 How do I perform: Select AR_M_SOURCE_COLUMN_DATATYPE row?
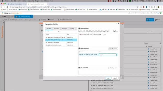[x=61, y=37]
